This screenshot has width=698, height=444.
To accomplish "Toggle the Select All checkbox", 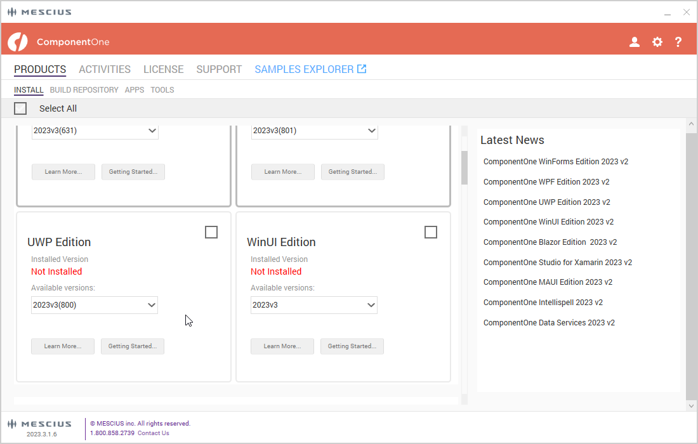I will 20,108.
